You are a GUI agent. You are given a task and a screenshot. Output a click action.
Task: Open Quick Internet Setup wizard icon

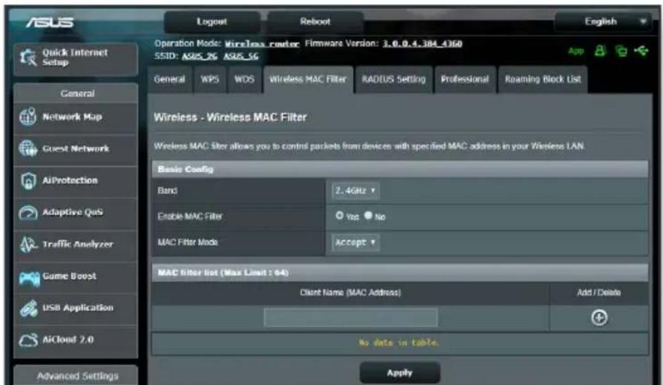28,57
